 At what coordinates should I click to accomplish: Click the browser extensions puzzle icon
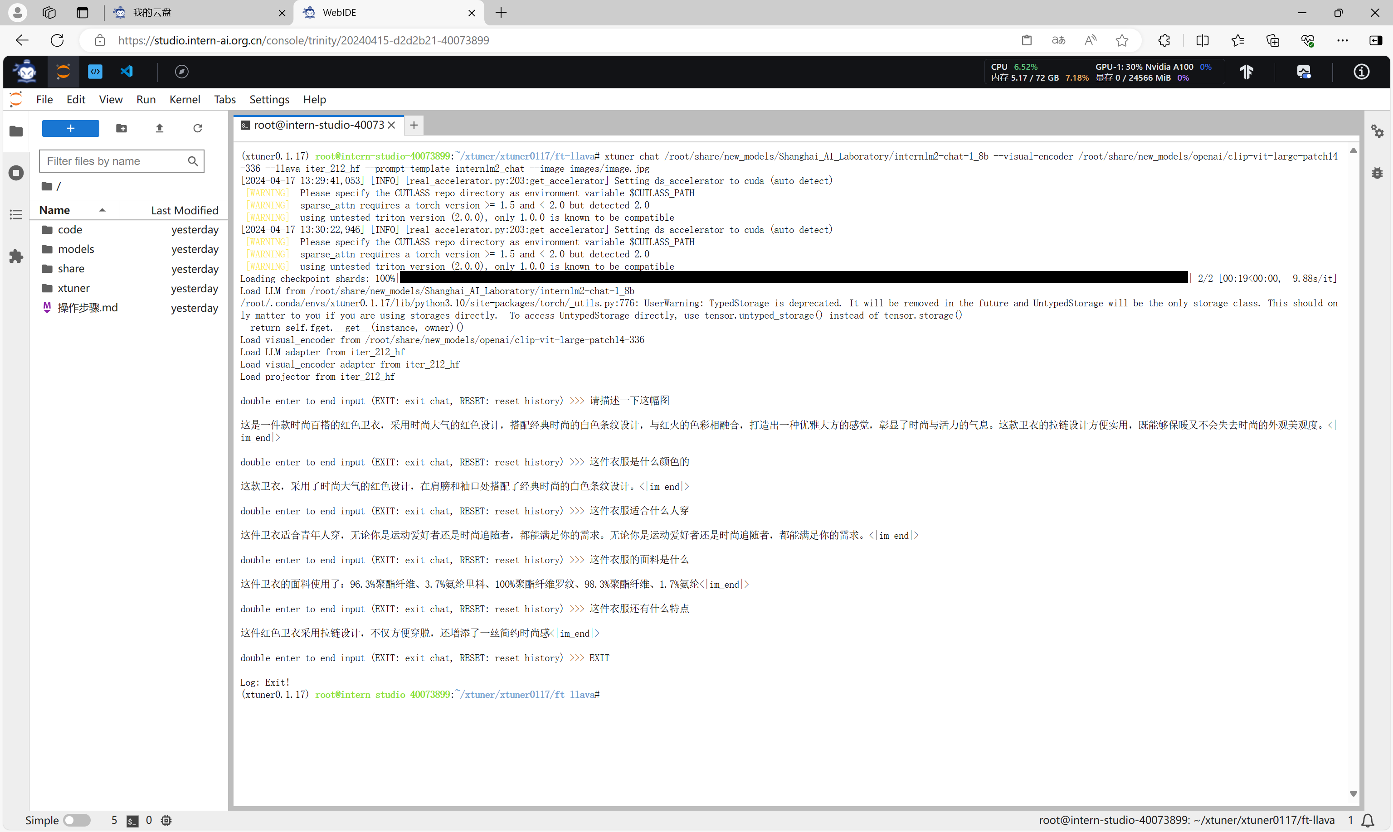click(1164, 40)
